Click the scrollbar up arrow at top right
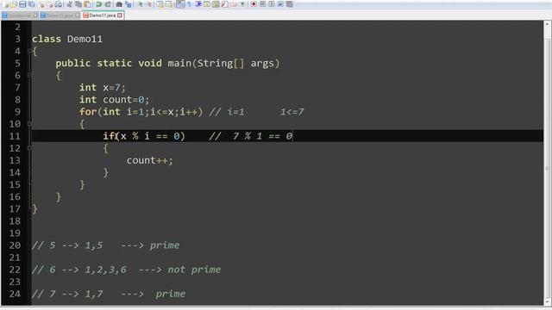Viewport: 552px width, 310px height. click(x=548, y=24)
